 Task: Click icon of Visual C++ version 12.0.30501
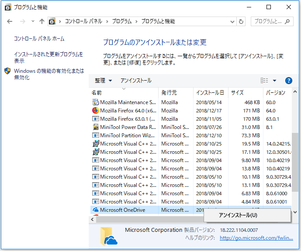point(95,152)
